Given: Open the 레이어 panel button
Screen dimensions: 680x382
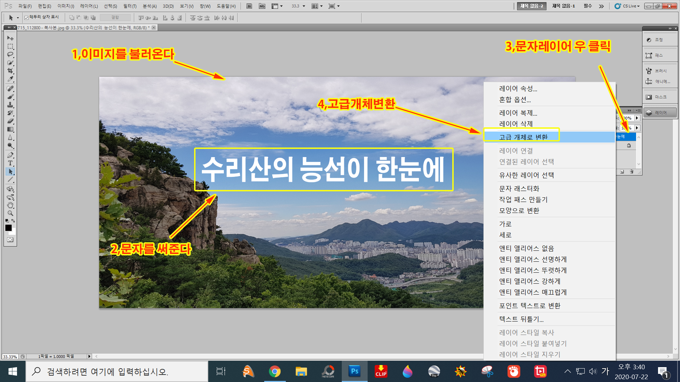Looking at the screenshot, I should click(660, 112).
